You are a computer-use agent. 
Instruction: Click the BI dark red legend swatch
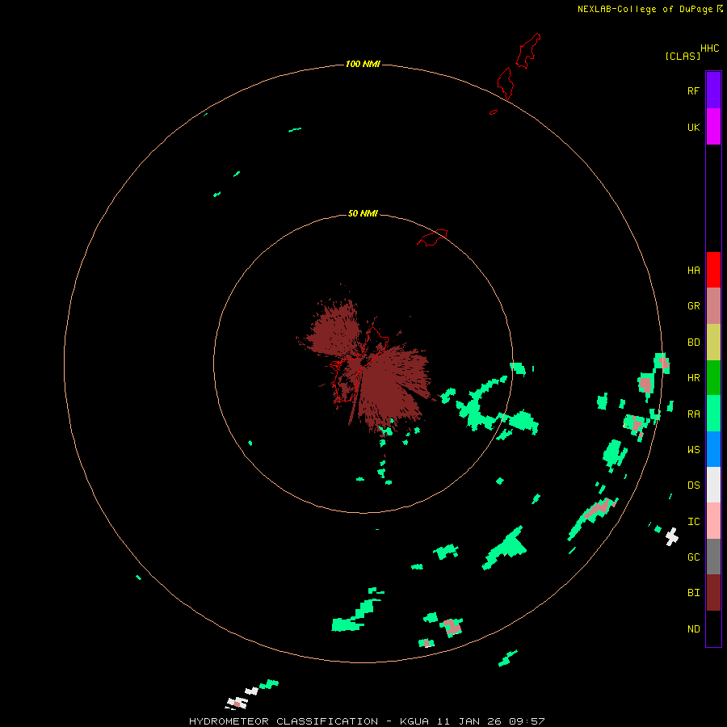713,593
